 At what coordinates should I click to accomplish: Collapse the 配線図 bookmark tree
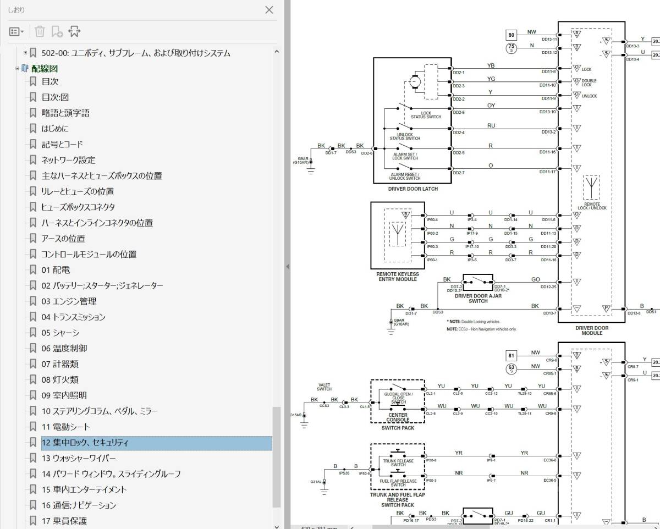tap(17, 69)
